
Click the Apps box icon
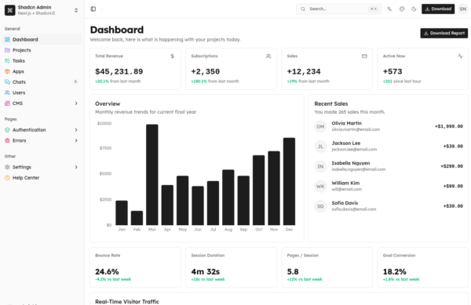(7, 71)
